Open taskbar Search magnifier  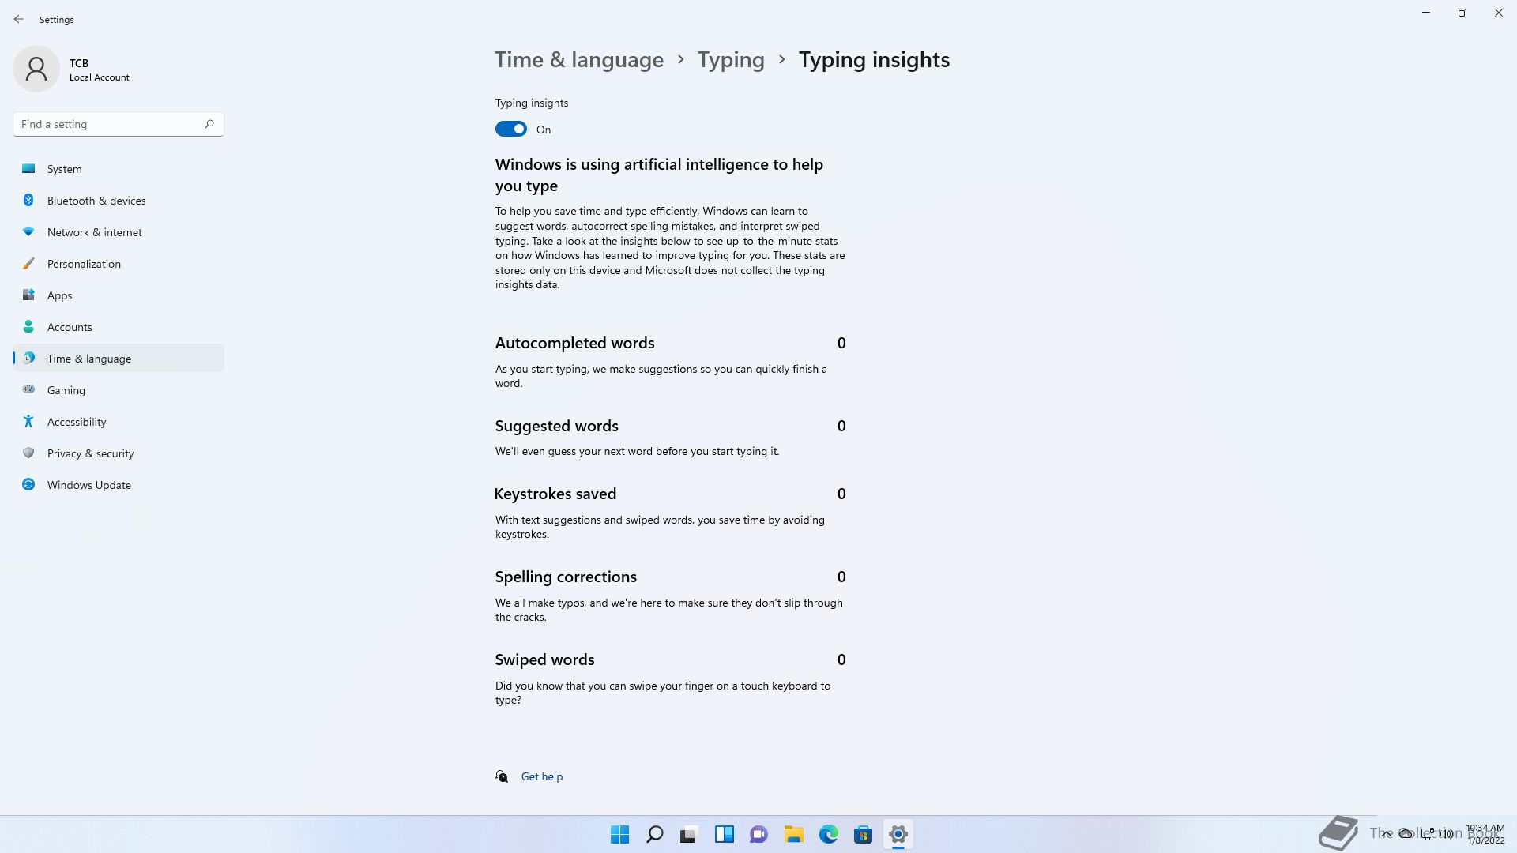pyautogui.click(x=655, y=834)
